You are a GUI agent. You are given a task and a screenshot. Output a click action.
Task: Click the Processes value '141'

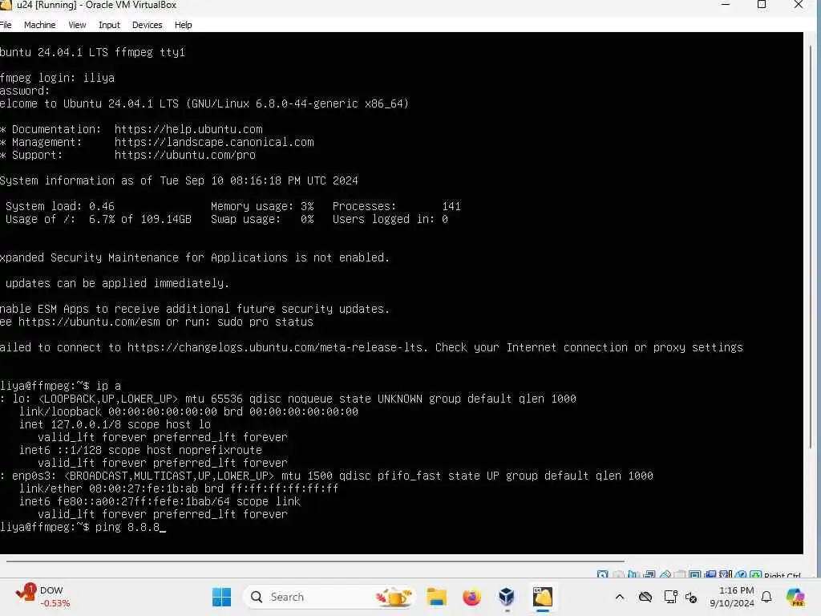coord(451,206)
